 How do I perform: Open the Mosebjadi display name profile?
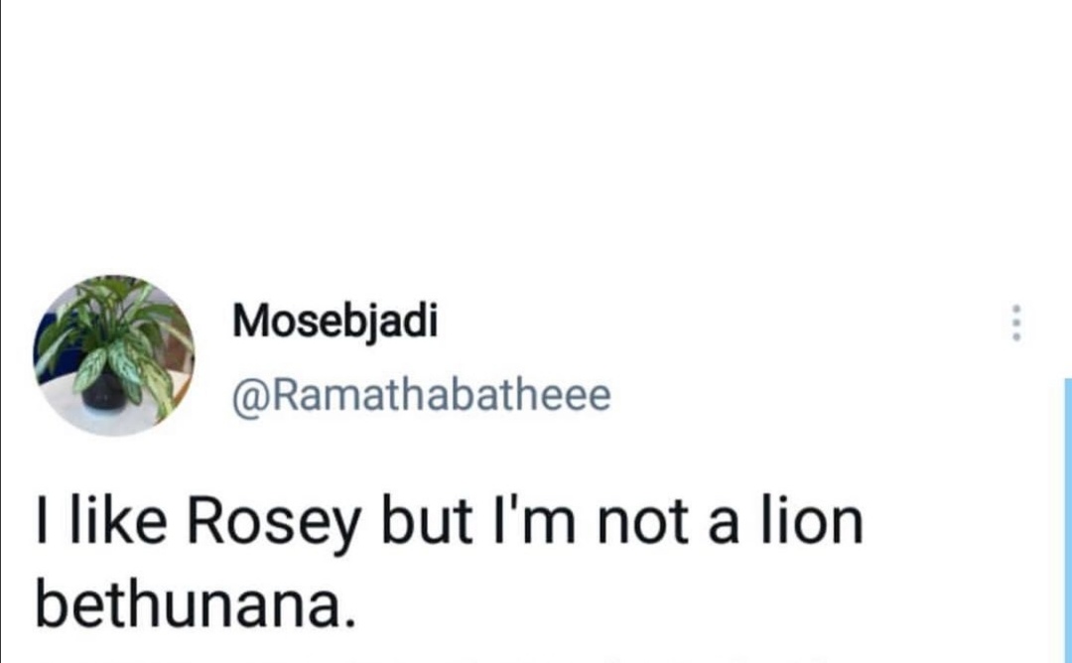[x=335, y=322]
